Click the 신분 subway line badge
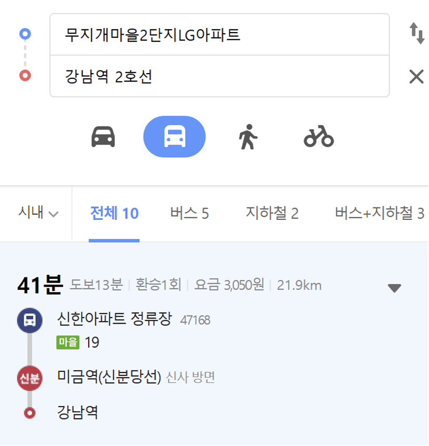429x446 pixels. (30, 378)
